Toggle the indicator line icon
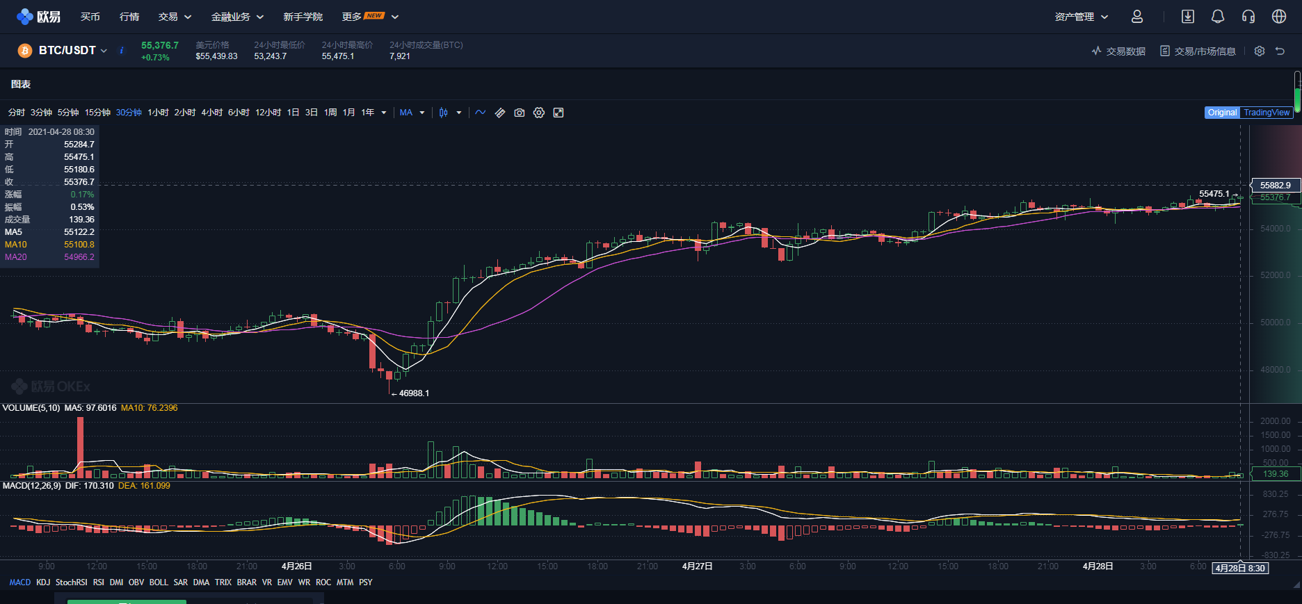This screenshot has height=604, width=1302. [481, 113]
